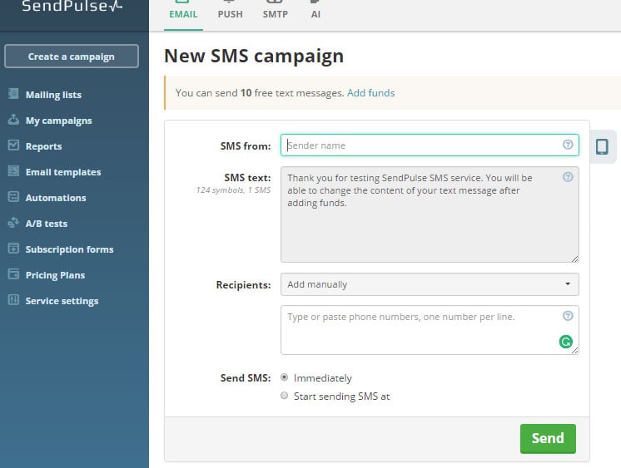The height and width of the screenshot is (468, 621).
Task: Click the phone numbers text area
Action: coord(420,329)
